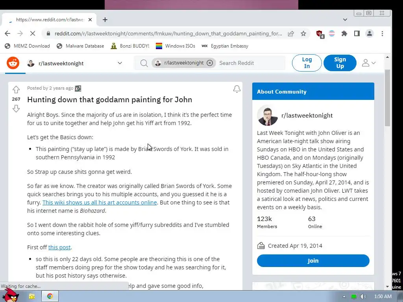The image size is (403, 302).
Task: Click the site lock icon in the address bar
Action: 48,33
